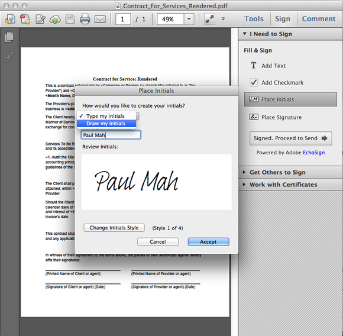Cancel the Place Initials dialog

(158, 242)
